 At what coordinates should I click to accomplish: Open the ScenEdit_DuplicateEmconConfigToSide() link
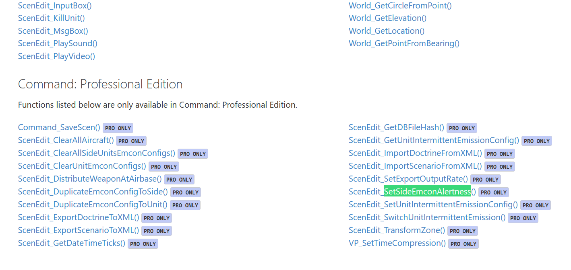[x=93, y=192]
